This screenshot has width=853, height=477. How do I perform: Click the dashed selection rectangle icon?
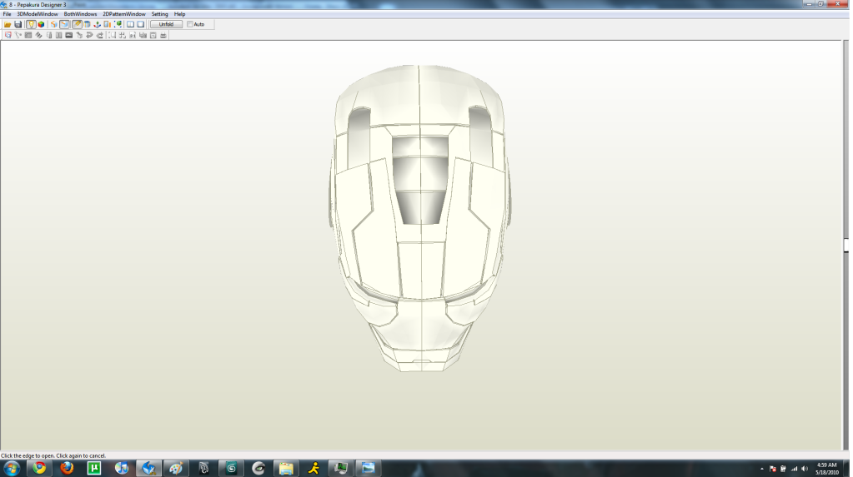[112, 35]
